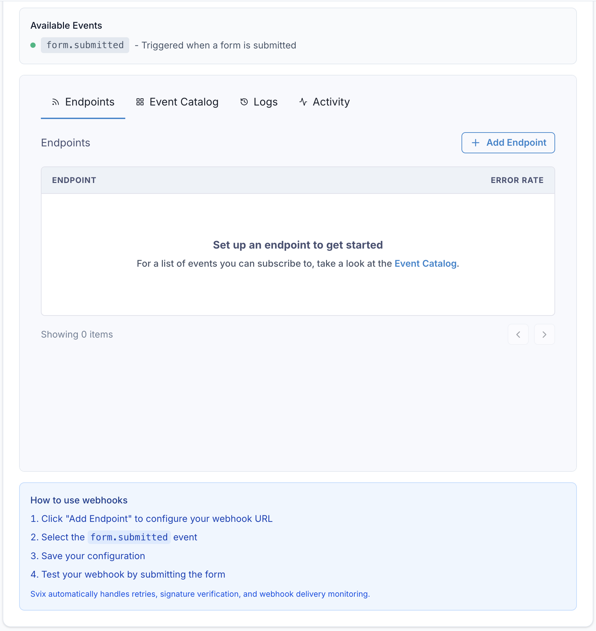The width and height of the screenshot is (596, 631).
Task: Switch to the Logs tab
Action: (x=259, y=102)
